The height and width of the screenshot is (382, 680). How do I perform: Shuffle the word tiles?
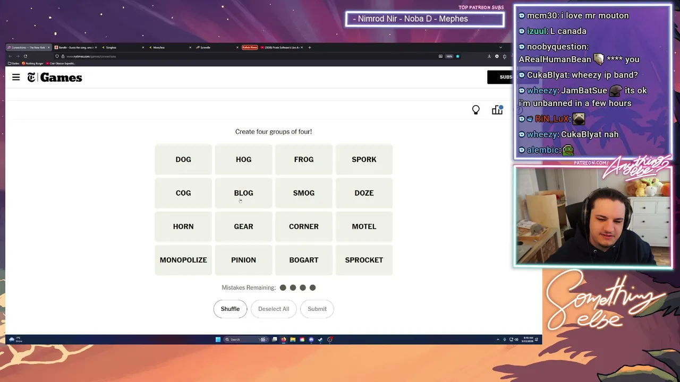(230, 309)
